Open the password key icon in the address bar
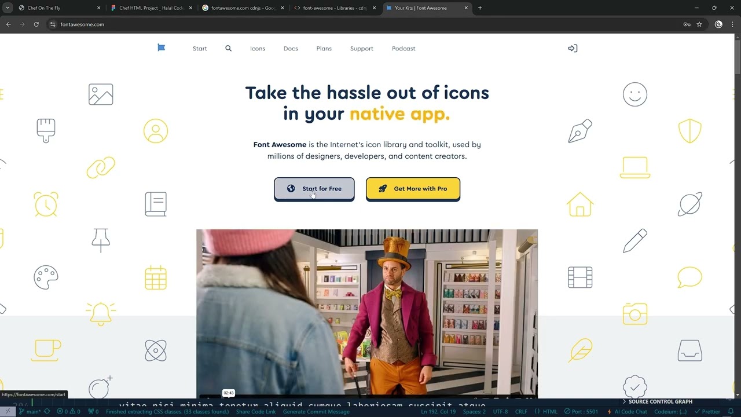The width and height of the screenshot is (741, 417). [x=687, y=24]
